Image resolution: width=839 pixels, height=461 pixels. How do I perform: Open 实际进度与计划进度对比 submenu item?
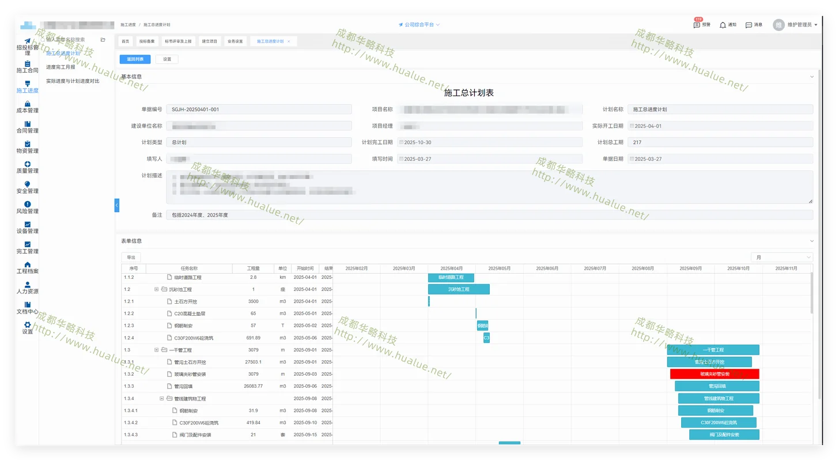pyautogui.click(x=73, y=81)
